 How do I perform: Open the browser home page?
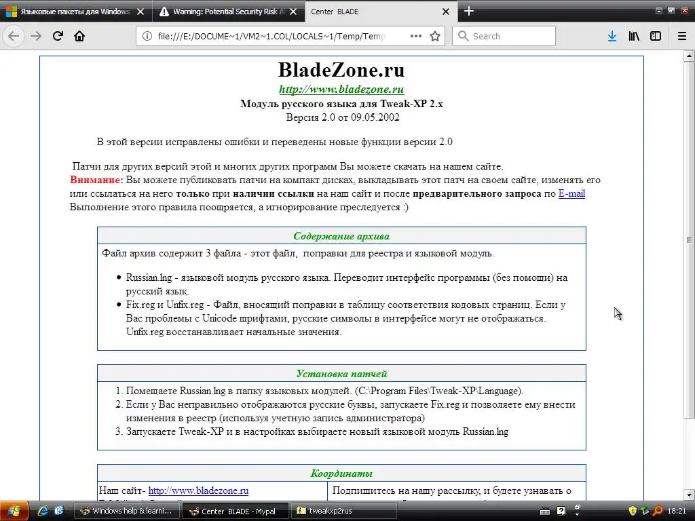(79, 36)
